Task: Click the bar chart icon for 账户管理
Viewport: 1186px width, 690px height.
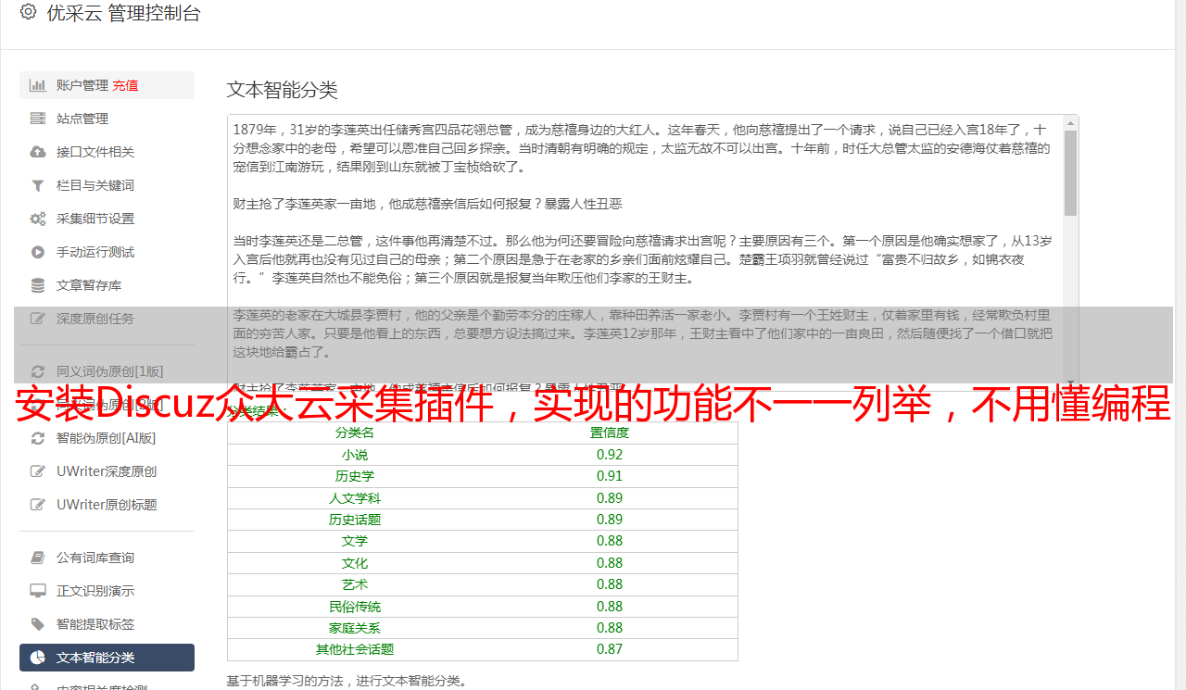Action: 38,85
